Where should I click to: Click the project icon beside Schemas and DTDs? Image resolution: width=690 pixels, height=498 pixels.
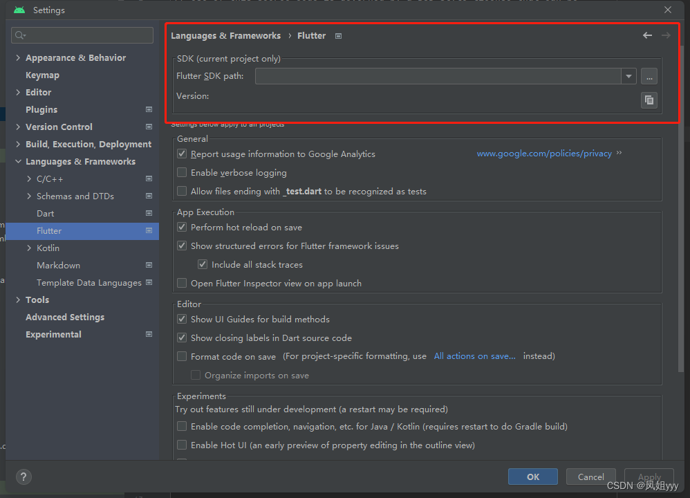pyautogui.click(x=149, y=196)
